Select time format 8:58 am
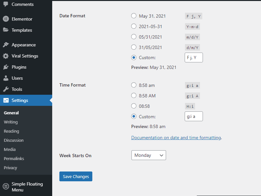This screenshot has height=196, width=261. point(134,85)
